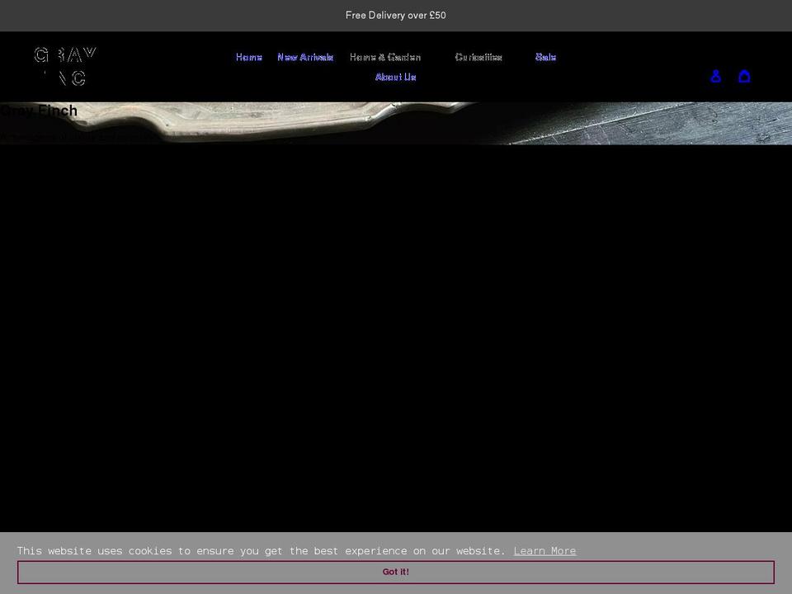792x594 pixels.
Task: Select the hero image of silver tray
Action: tap(396, 122)
